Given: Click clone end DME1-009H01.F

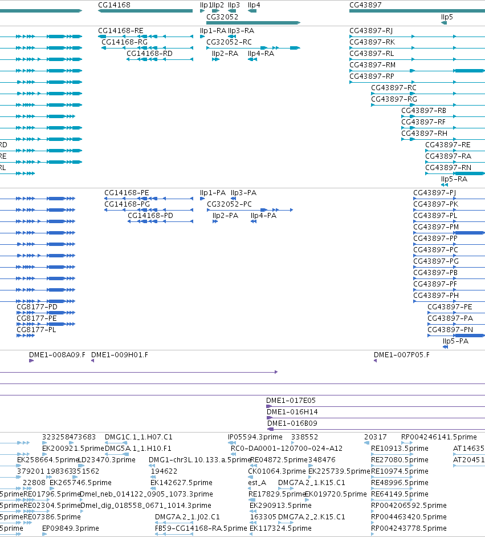Looking at the screenshot, I should 120,355.
